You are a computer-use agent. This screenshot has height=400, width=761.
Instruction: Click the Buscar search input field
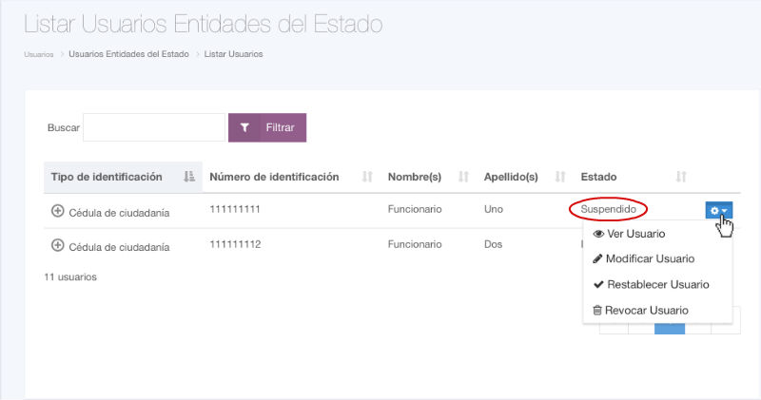[154, 127]
